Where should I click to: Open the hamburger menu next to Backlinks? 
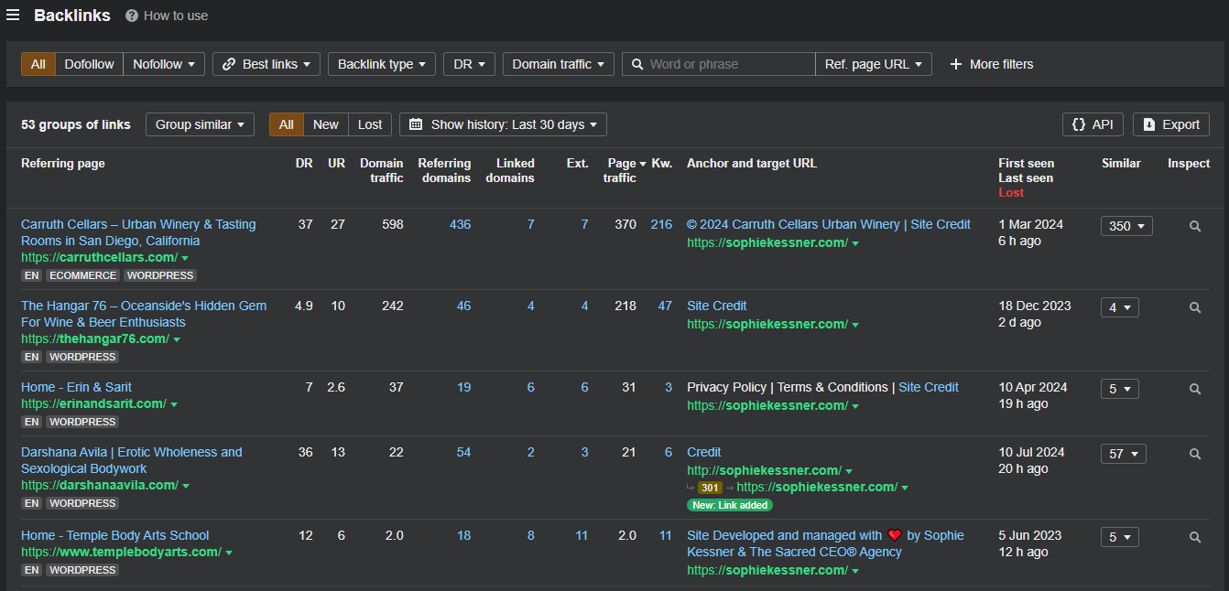tap(13, 16)
